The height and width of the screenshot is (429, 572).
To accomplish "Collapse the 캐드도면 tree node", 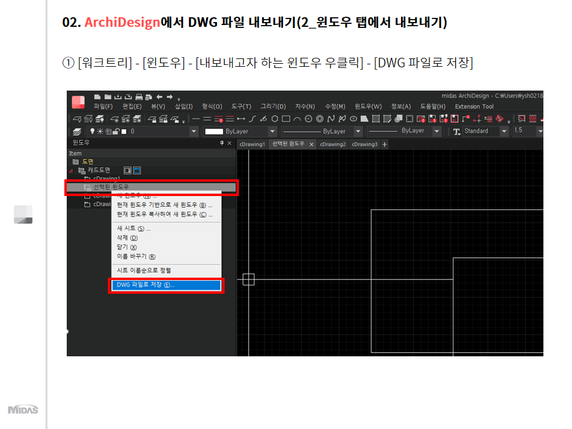I will (71, 171).
